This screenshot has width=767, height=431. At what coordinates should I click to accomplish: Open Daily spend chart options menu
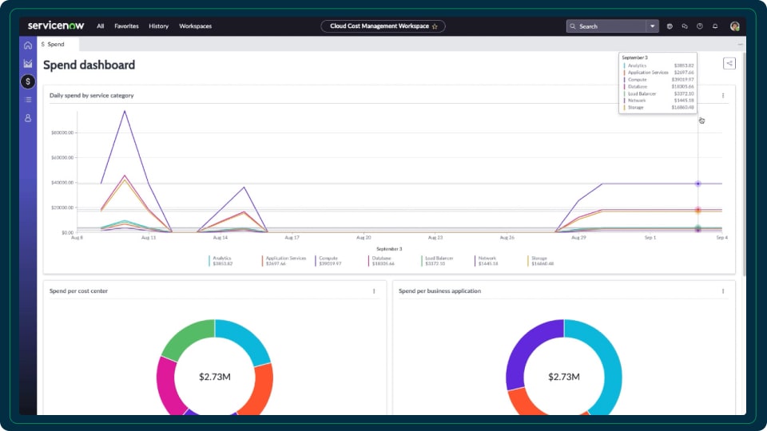[723, 96]
